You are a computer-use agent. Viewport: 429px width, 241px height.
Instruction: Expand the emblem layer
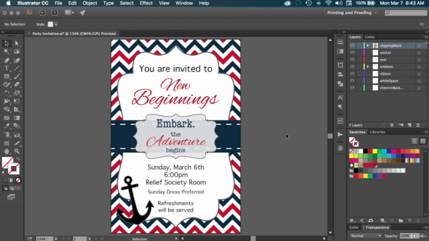click(368, 67)
